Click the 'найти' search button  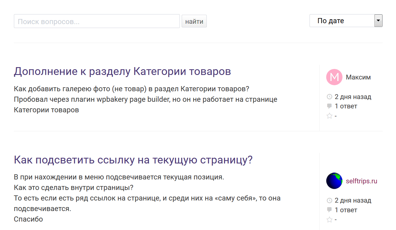(194, 21)
